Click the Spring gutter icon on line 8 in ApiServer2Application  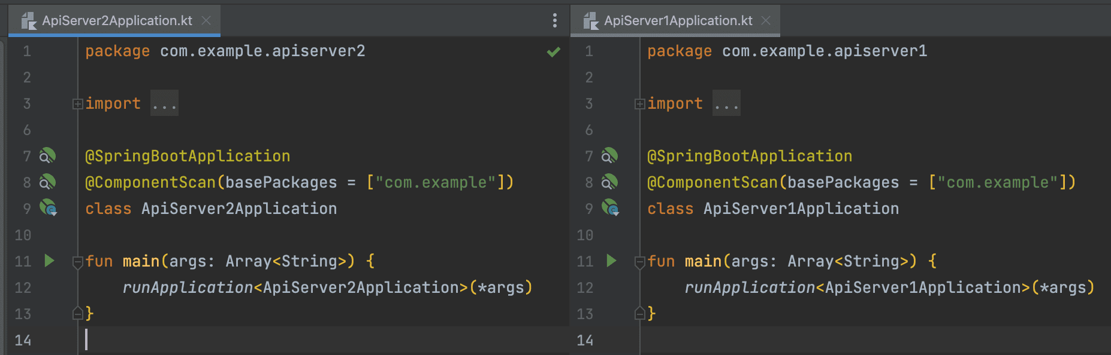click(x=47, y=182)
